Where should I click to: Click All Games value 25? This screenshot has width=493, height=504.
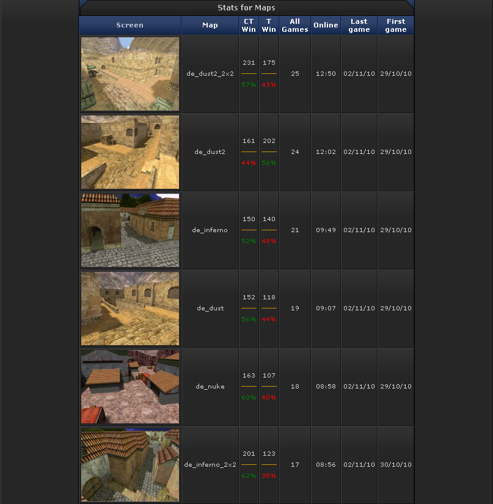(x=295, y=73)
